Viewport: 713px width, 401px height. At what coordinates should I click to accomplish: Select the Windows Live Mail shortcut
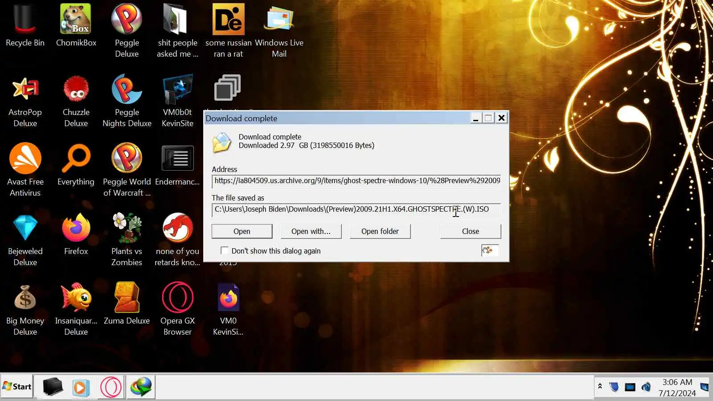coord(279,30)
